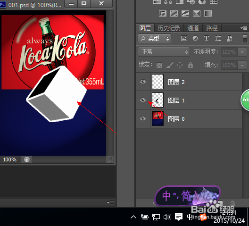Switch to the 历史记录 tab

[x=169, y=28]
